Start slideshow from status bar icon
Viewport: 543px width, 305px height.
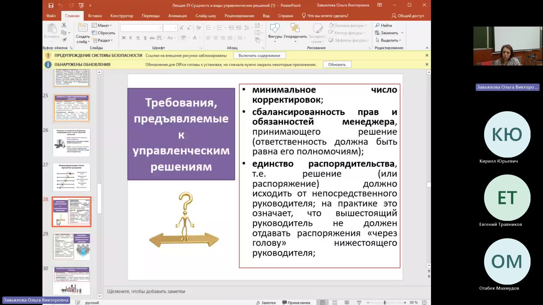tap(359, 302)
